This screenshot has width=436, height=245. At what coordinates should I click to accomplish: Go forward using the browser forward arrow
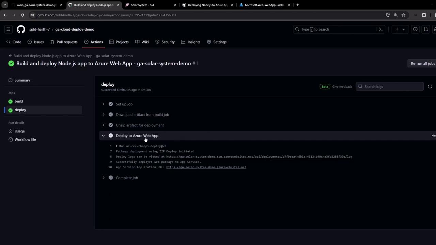pos(14,15)
